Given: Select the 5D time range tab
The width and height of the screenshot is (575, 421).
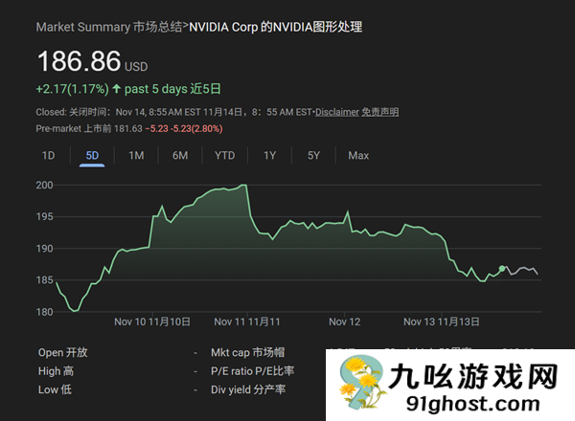Looking at the screenshot, I should pyautogui.click(x=92, y=156).
